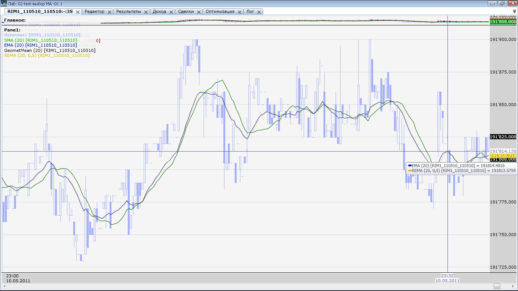Close the Редактор tab
The height and width of the screenshot is (291, 518).
(x=110, y=12)
